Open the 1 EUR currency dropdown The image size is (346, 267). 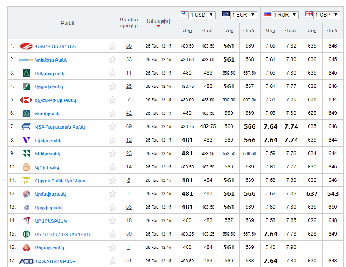243,15
